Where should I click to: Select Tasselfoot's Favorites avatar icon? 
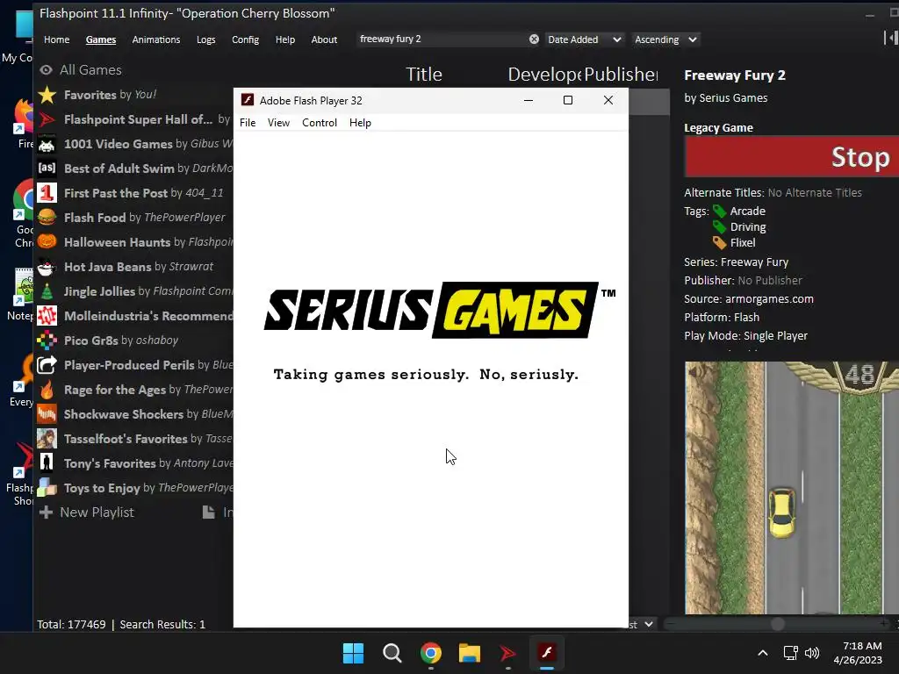click(x=47, y=439)
